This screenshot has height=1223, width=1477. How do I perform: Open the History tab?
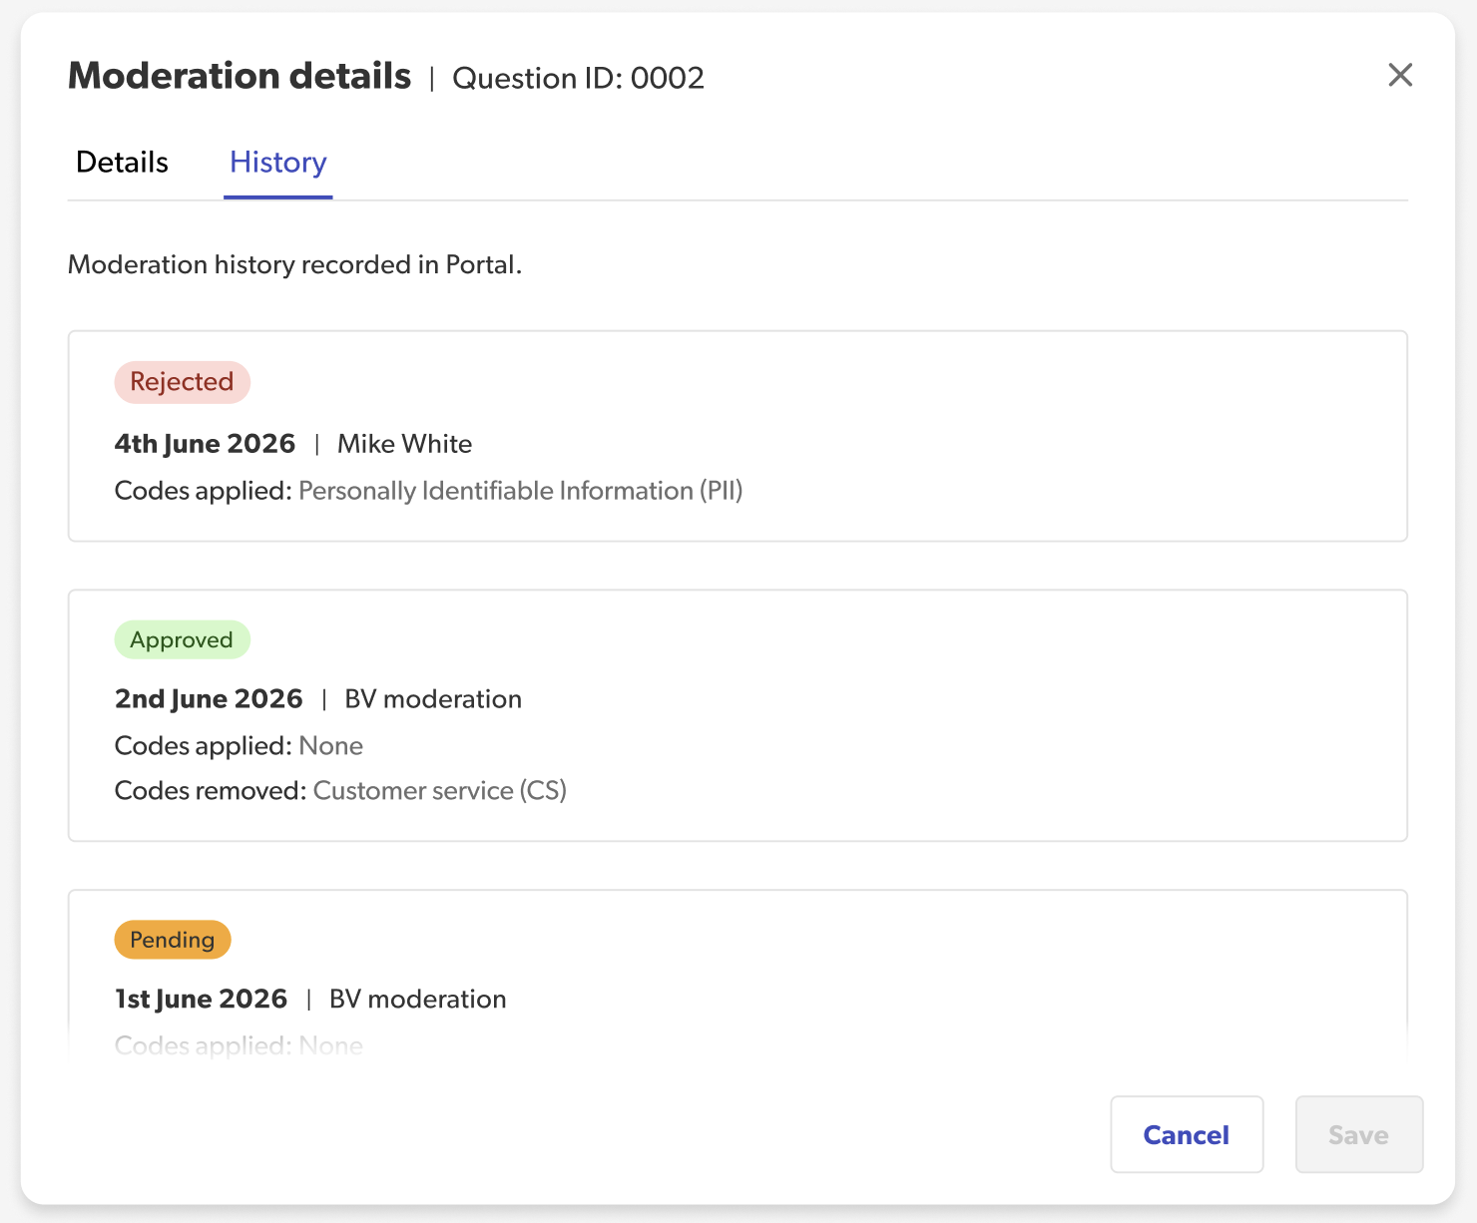[x=278, y=163]
